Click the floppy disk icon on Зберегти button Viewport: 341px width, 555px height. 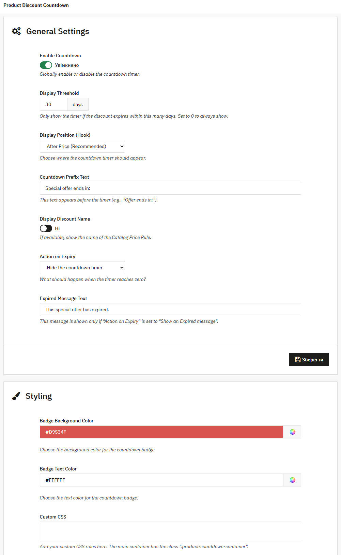pos(297,359)
